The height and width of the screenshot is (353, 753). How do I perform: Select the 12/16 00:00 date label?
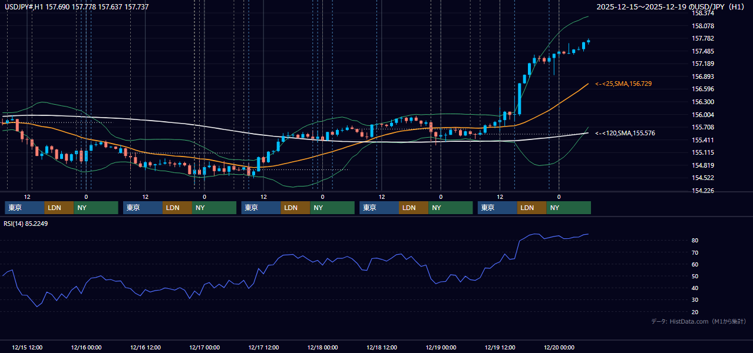click(86, 347)
